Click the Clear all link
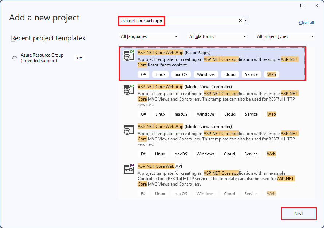This screenshot has height=228, width=324. pyautogui.click(x=306, y=22)
